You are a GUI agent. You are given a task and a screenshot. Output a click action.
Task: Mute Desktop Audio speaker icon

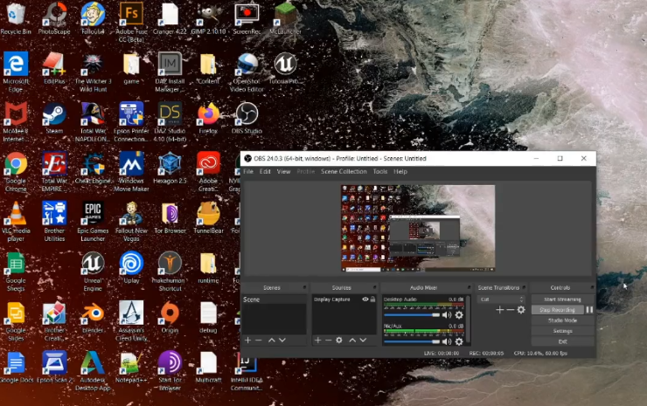point(447,314)
